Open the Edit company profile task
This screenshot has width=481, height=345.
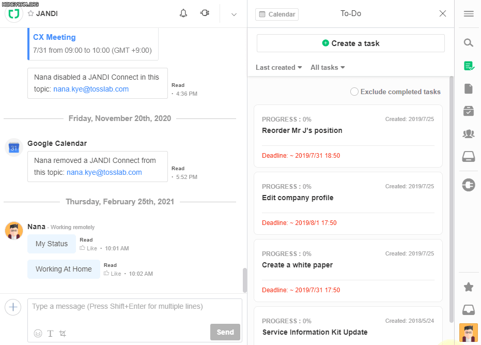pos(348,203)
